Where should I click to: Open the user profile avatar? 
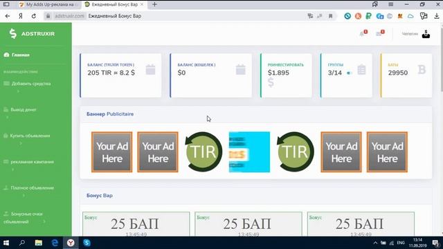click(x=426, y=34)
